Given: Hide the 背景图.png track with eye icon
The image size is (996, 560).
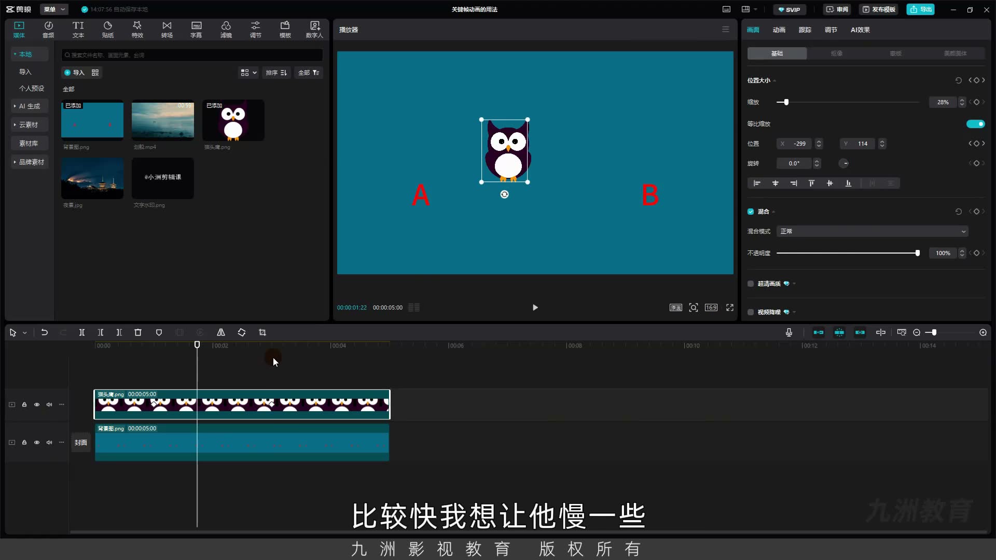Looking at the screenshot, I should [37, 442].
